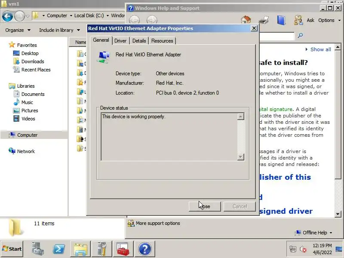Screen dimensions: 344x258
Task: Click Show desktop button in tray
Action: (x=339, y=249)
